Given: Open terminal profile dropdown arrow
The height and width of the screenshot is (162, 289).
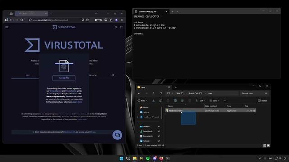Looking at the screenshot, I should pyautogui.click(x=177, y=11).
